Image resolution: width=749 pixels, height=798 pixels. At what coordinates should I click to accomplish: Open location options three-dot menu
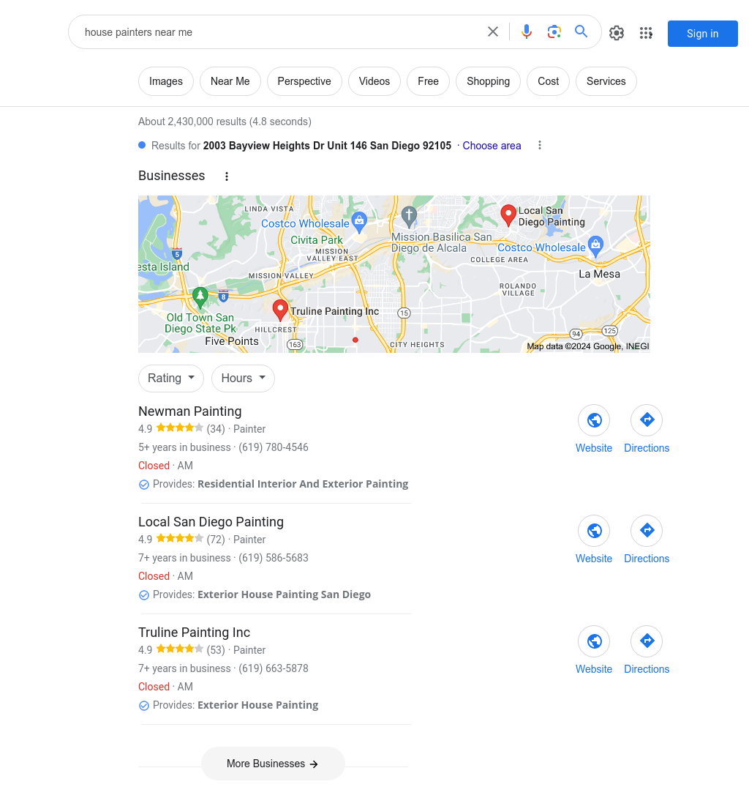point(540,146)
